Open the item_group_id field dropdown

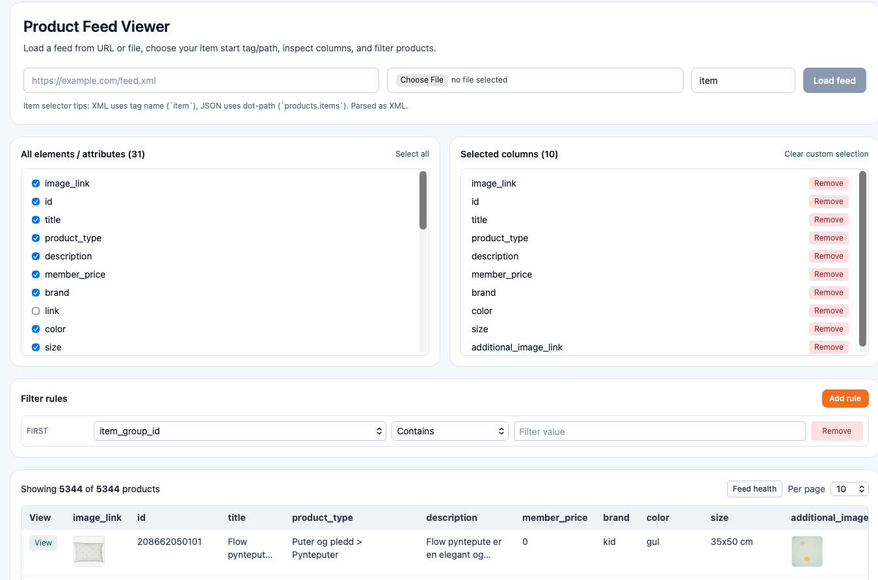[x=240, y=431]
